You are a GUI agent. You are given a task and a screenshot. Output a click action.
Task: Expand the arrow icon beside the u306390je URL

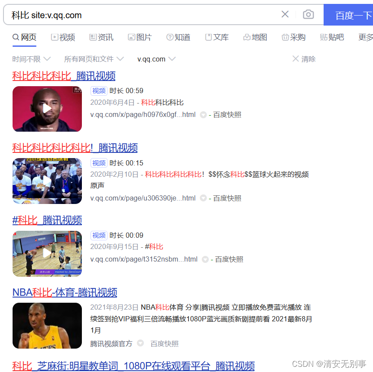coord(203,198)
